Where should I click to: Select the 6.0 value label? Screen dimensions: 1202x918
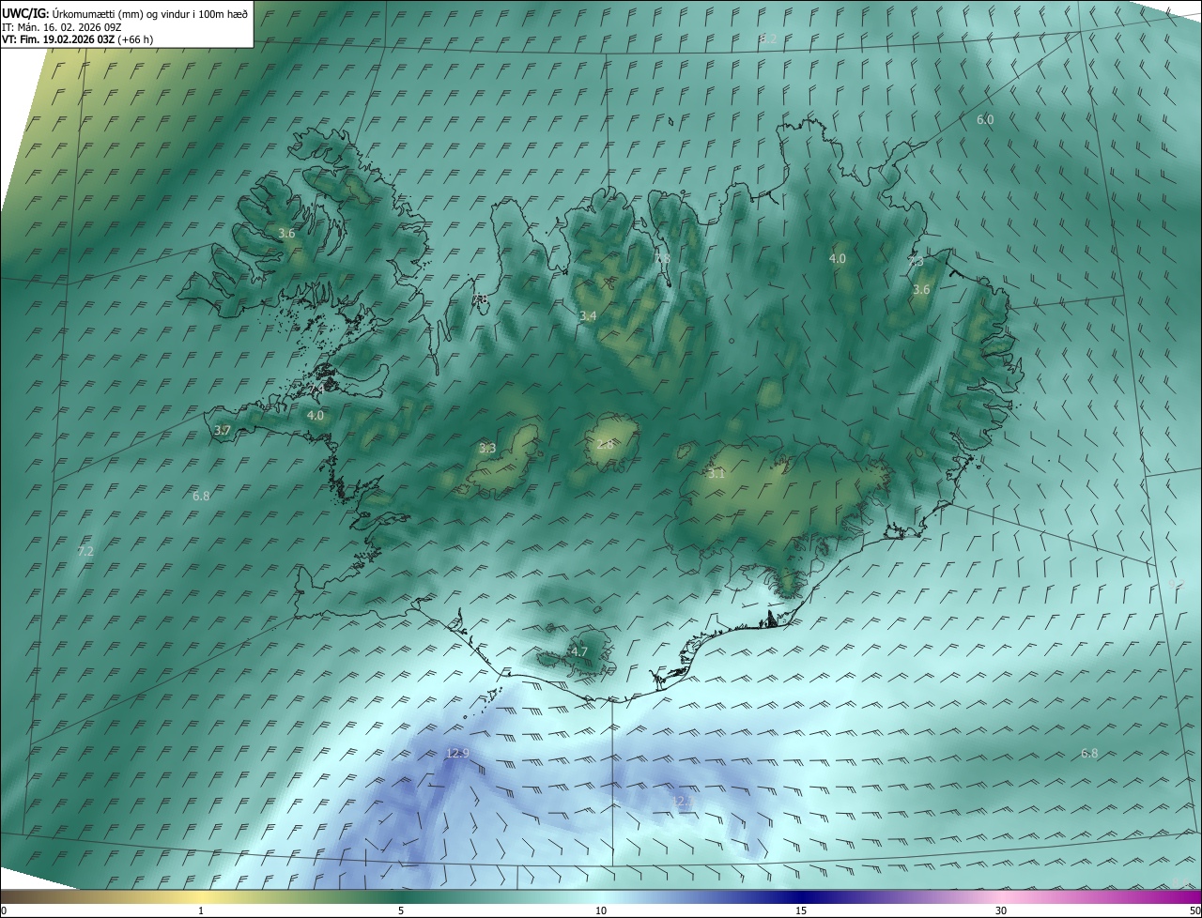pyautogui.click(x=985, y=119)
